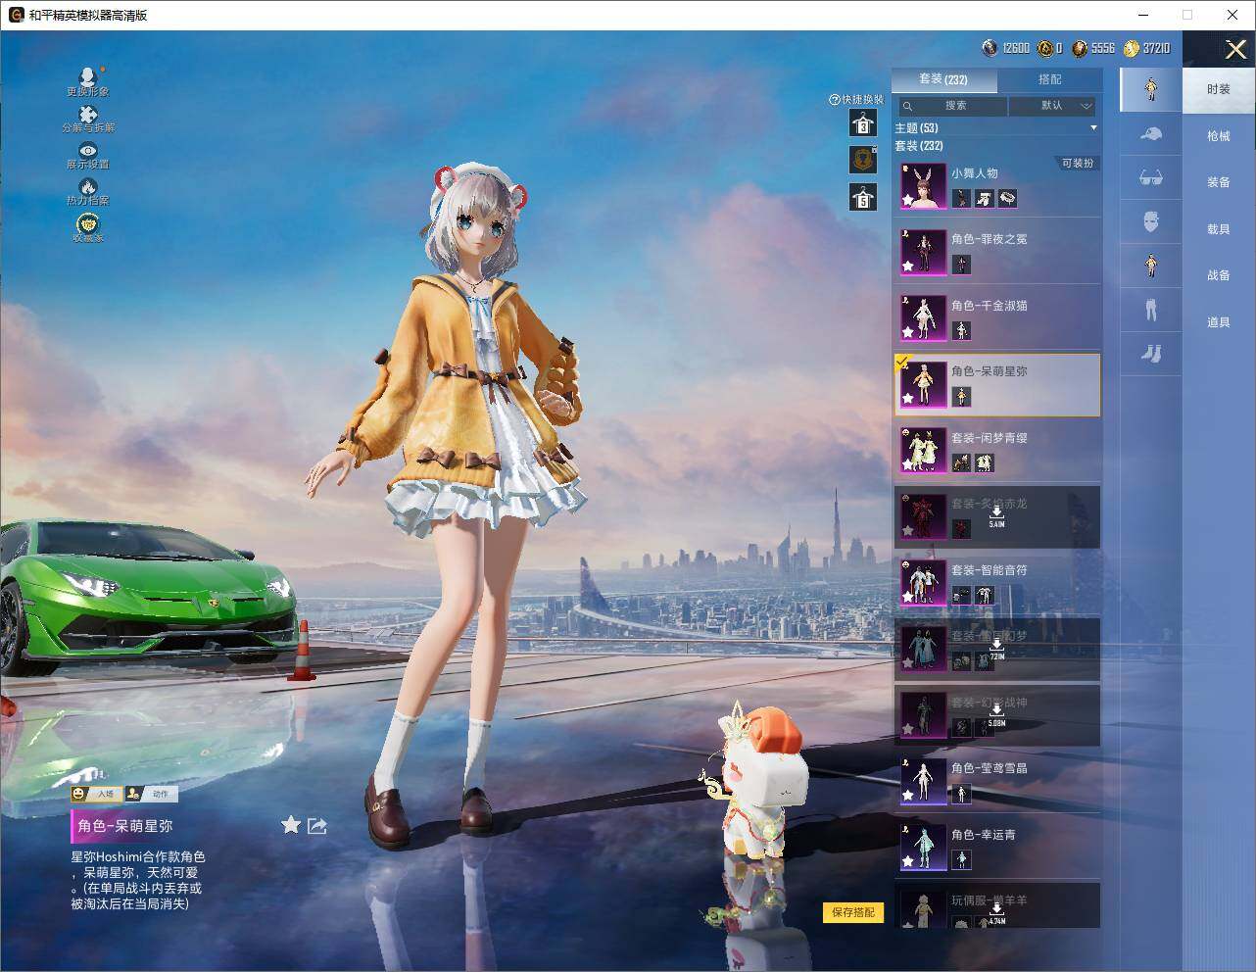The image size is (1256, 972).
Task: Close the wardrobe with X icon
Action: [x=1235, y=49]
